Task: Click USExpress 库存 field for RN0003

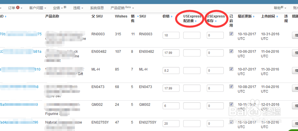Action: click(x=215, y=35)
